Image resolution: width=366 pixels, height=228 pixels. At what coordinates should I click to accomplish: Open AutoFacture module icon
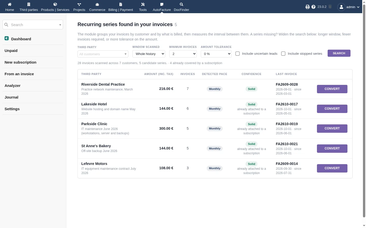(x=162, y=4)
